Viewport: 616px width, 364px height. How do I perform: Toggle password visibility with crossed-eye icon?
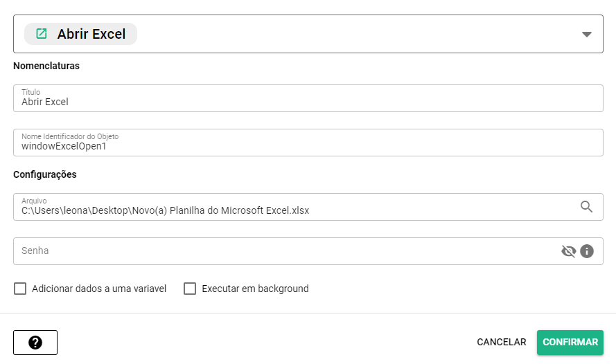[x=568, y=251]
